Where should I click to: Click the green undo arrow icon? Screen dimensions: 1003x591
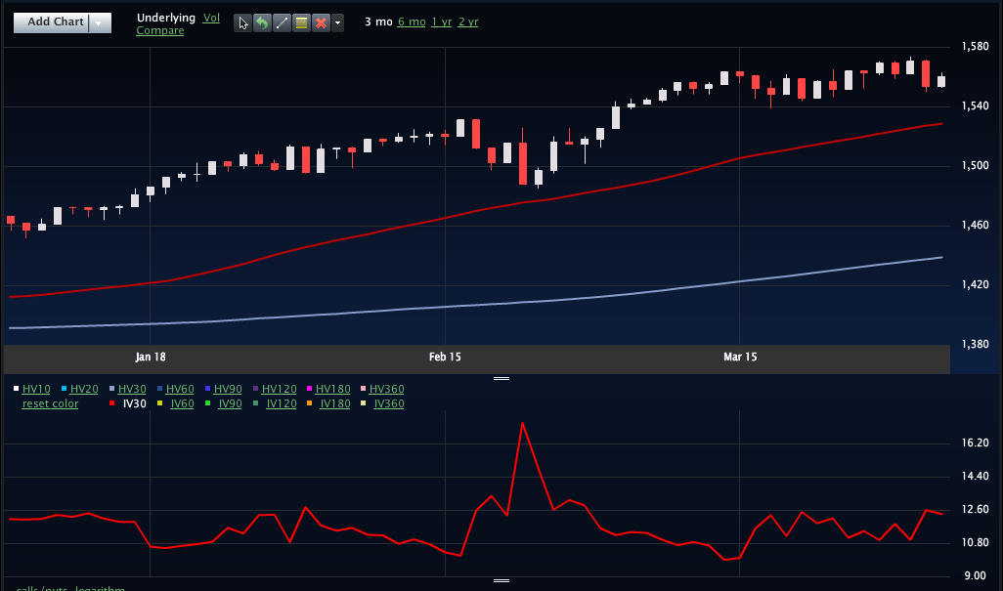point(262,22)
